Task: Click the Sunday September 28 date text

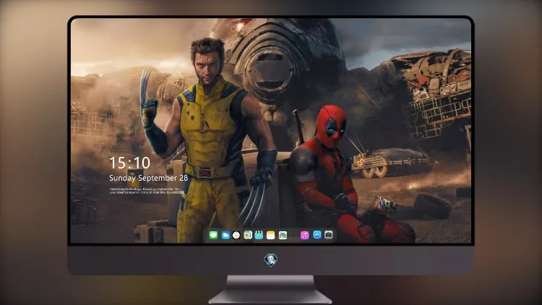Action: pos(149,178)
